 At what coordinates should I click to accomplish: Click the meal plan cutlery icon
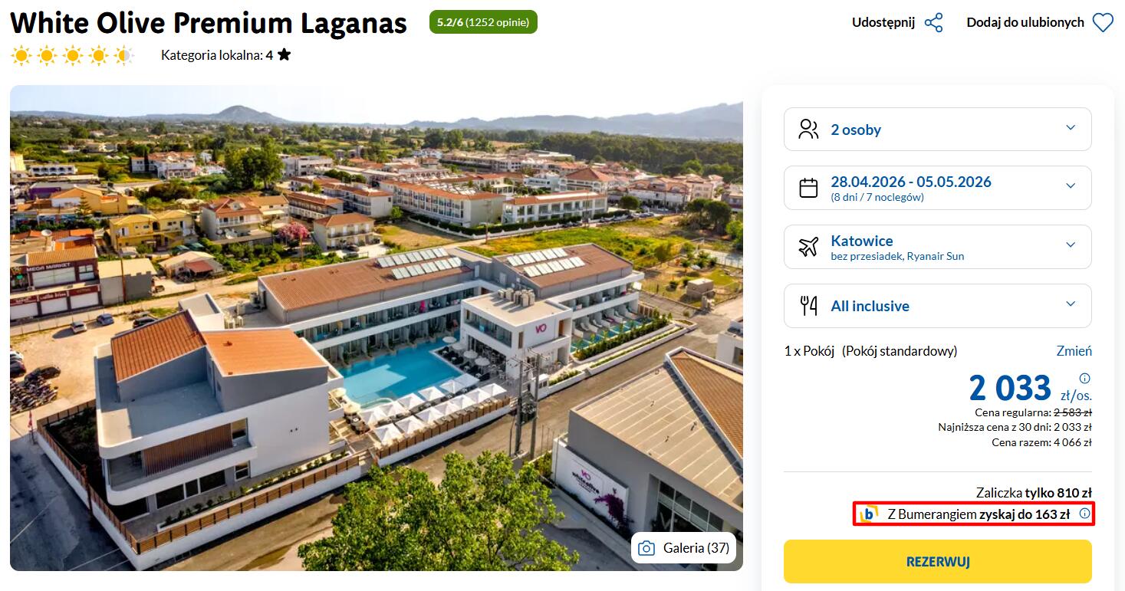point(808,306)
